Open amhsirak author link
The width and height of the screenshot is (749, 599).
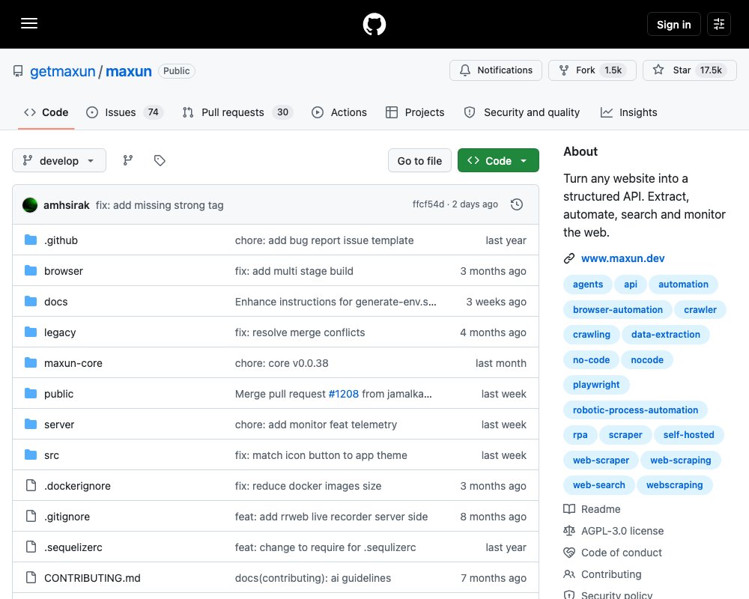click(67, 205)
